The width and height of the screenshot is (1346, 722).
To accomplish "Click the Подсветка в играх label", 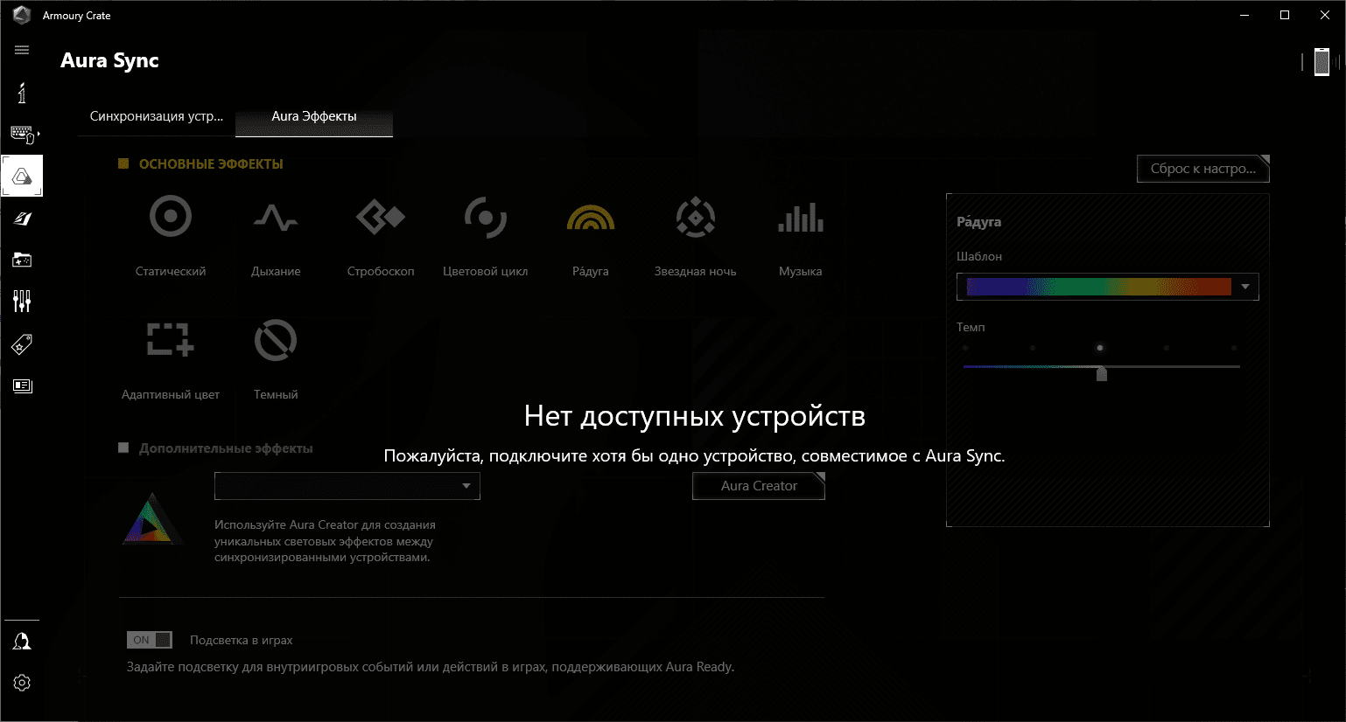I will [242, 640].
